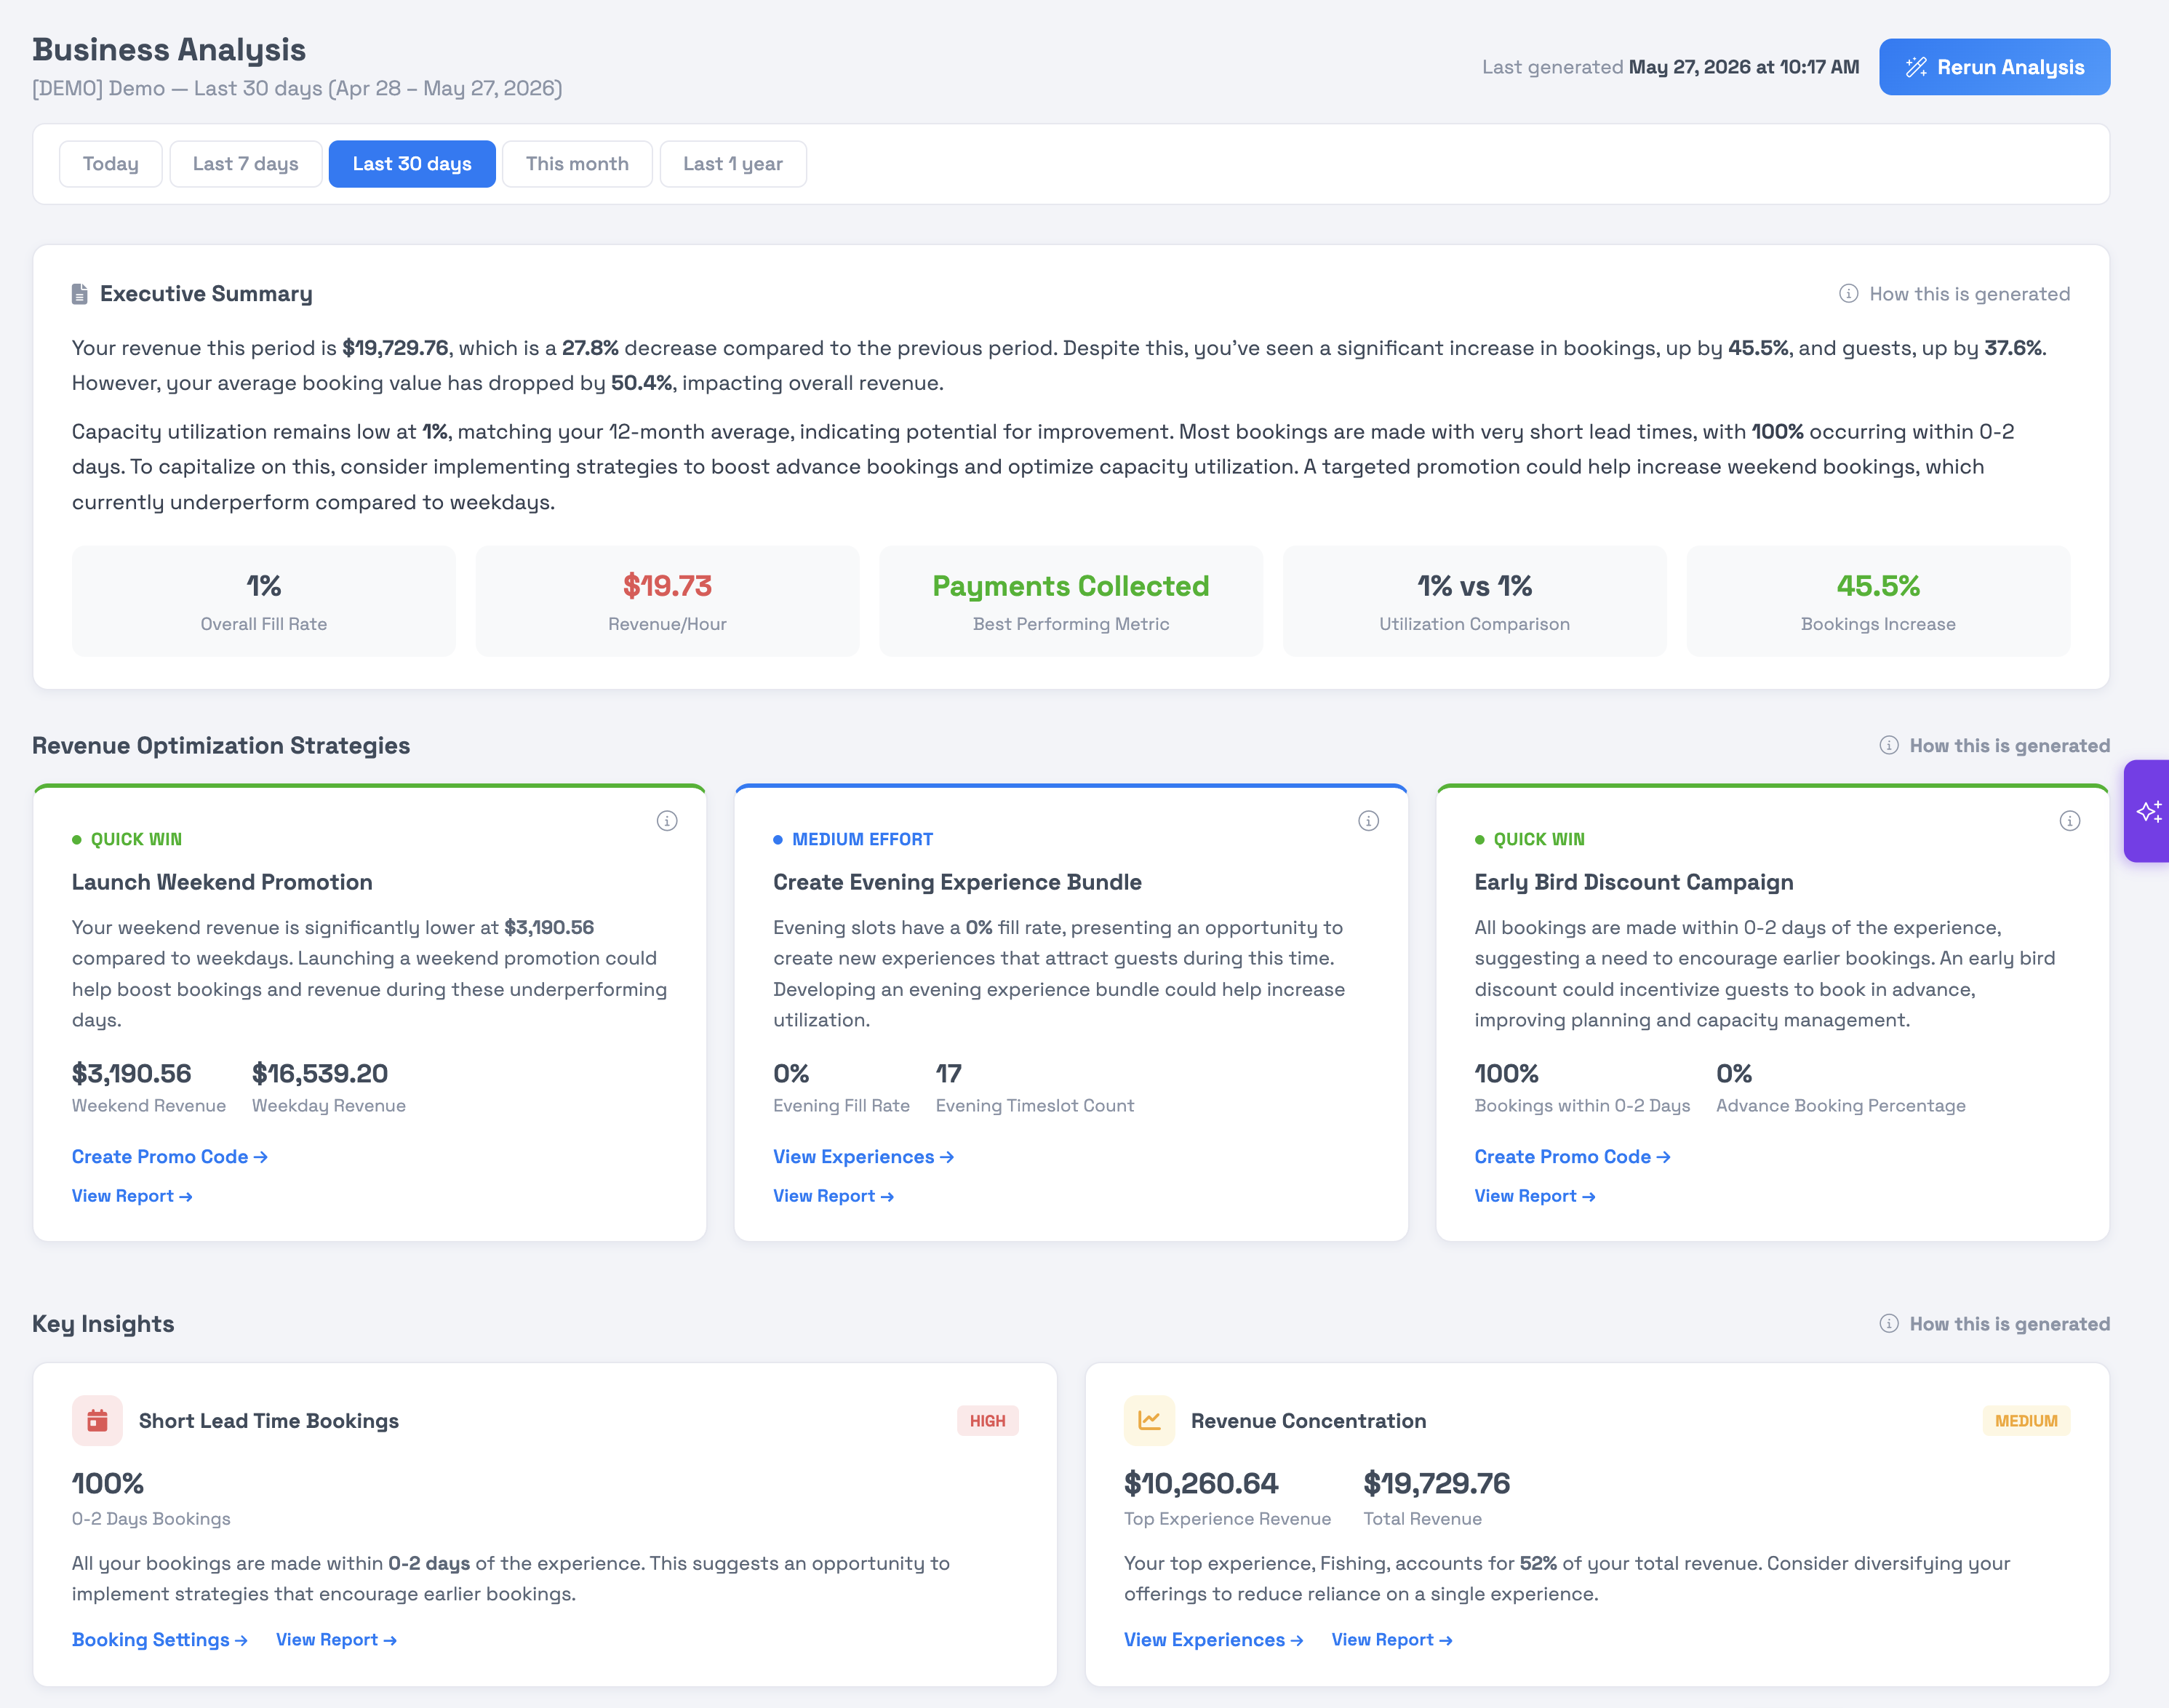Click View Report in Launch Weekend Promotion card

tap(132, 1196)
